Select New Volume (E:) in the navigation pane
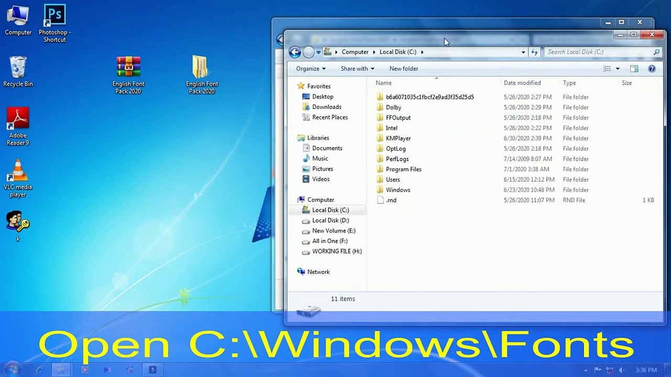 [333, 230]
